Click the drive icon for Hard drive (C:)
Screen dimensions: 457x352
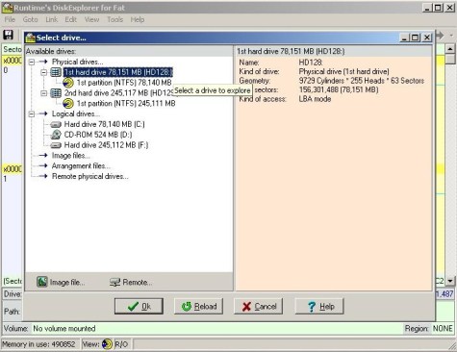(x=56, y=124)
